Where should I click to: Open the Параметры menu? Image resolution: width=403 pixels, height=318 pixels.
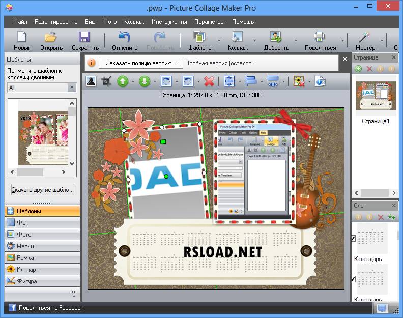[210, 22]
